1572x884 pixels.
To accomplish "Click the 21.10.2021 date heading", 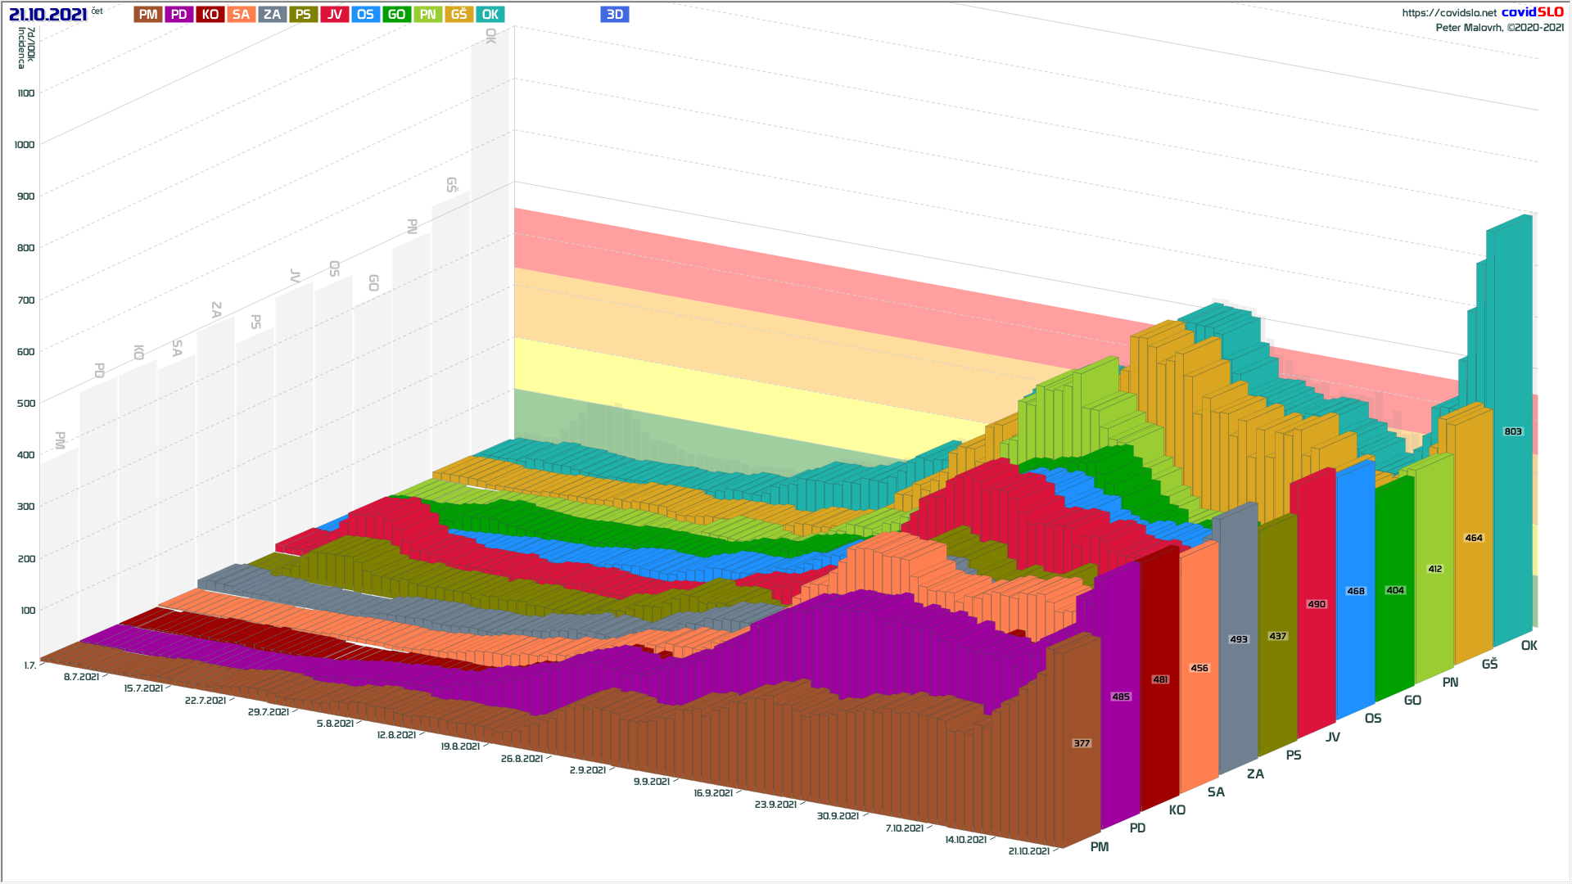I will [x=47, y=15].
